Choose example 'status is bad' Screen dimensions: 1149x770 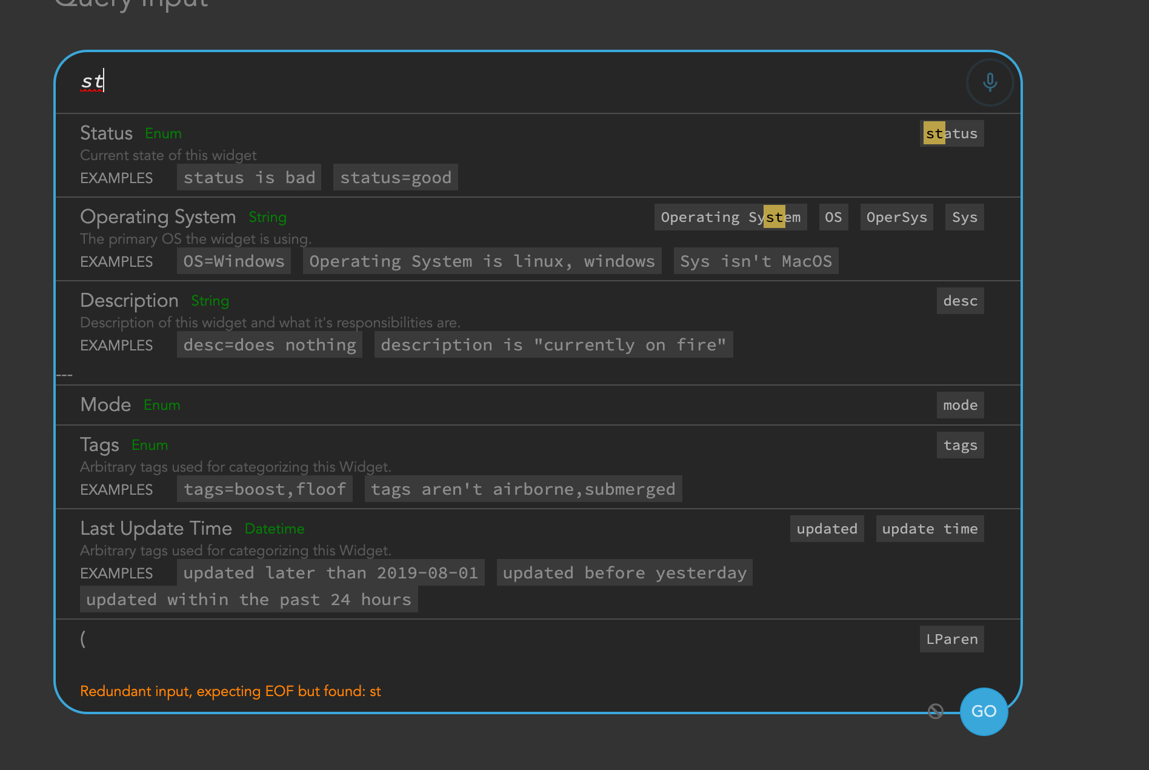coord(249,178)
